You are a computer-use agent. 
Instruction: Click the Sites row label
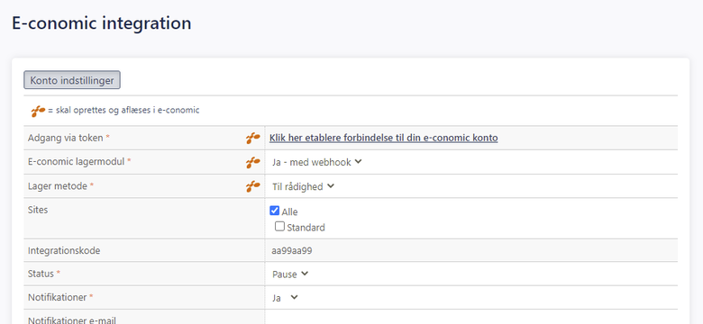[38, 210]
